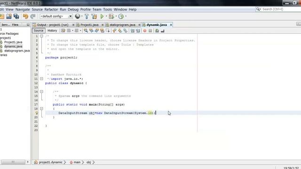Click the Shift Line Right icon

[138, 31]
